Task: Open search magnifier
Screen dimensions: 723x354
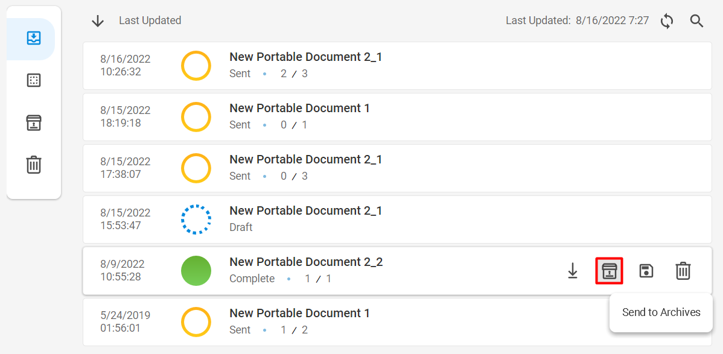Action: 696,21
